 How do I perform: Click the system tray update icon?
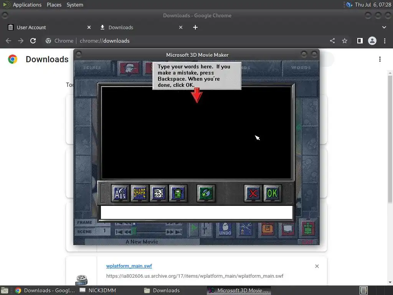pos(349,5)
